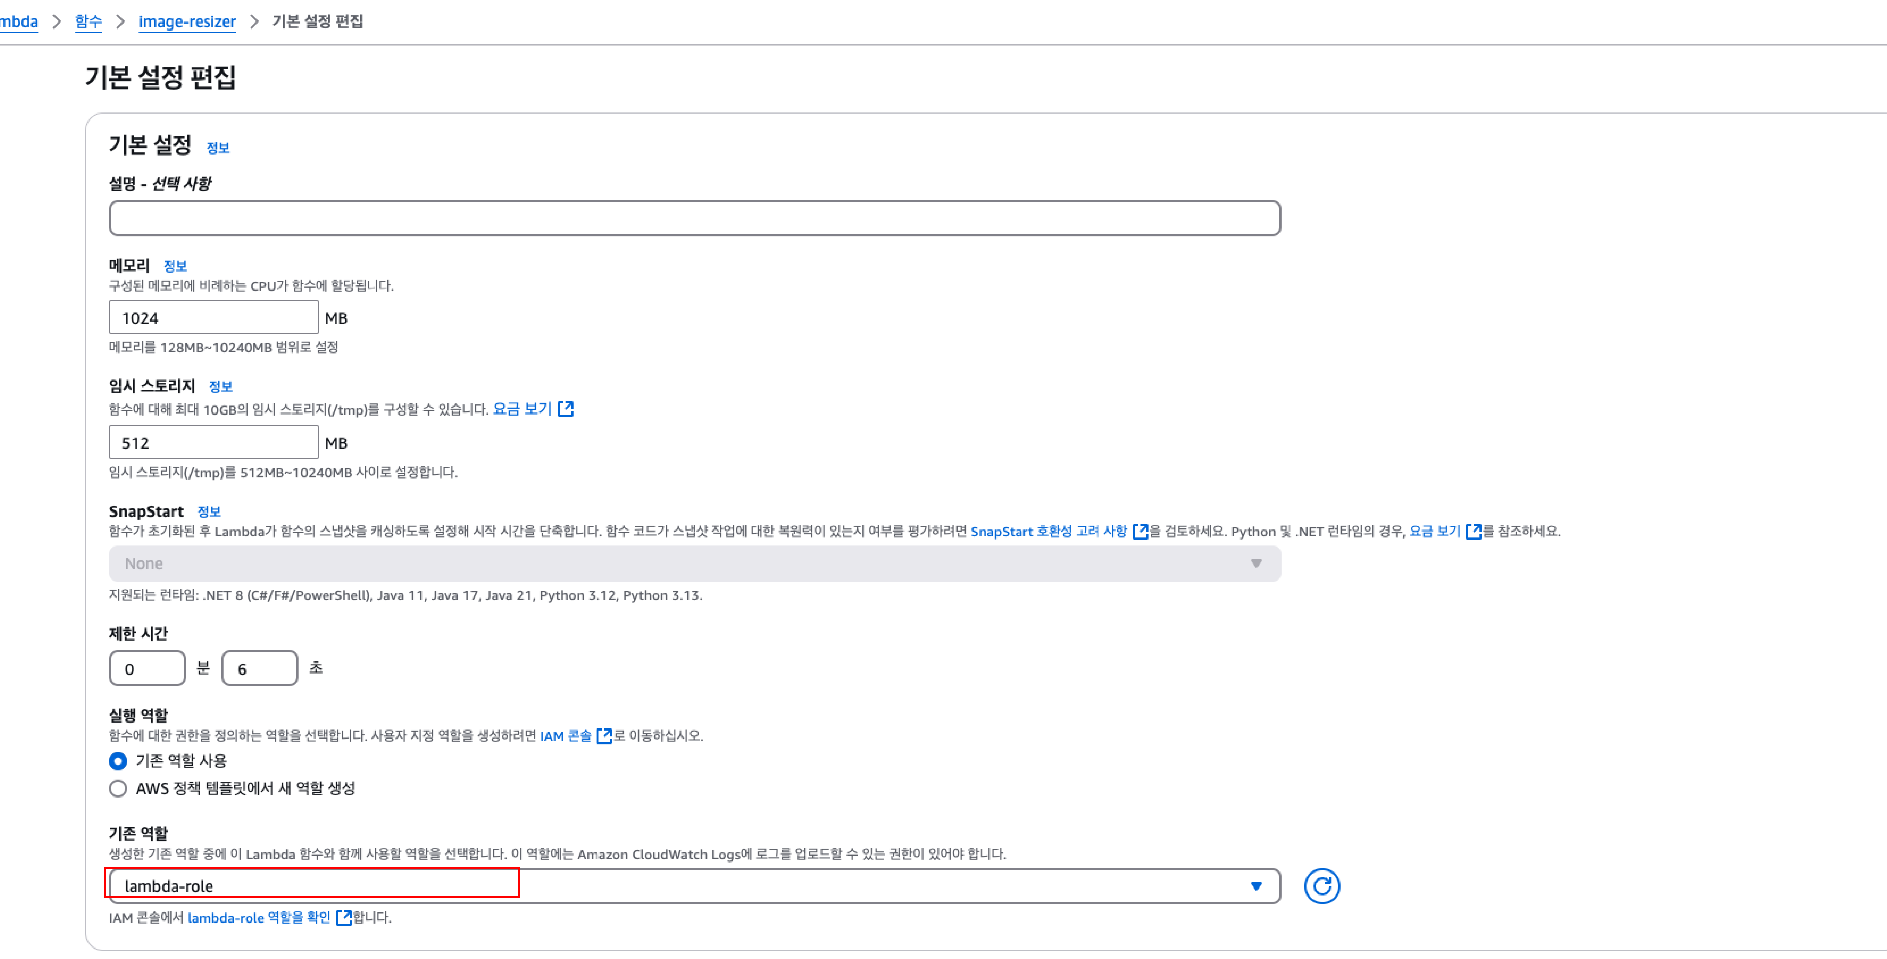
Task: Click the SnapStart 호환성 고려 사항 link
Action: [x=1048, y=531]
